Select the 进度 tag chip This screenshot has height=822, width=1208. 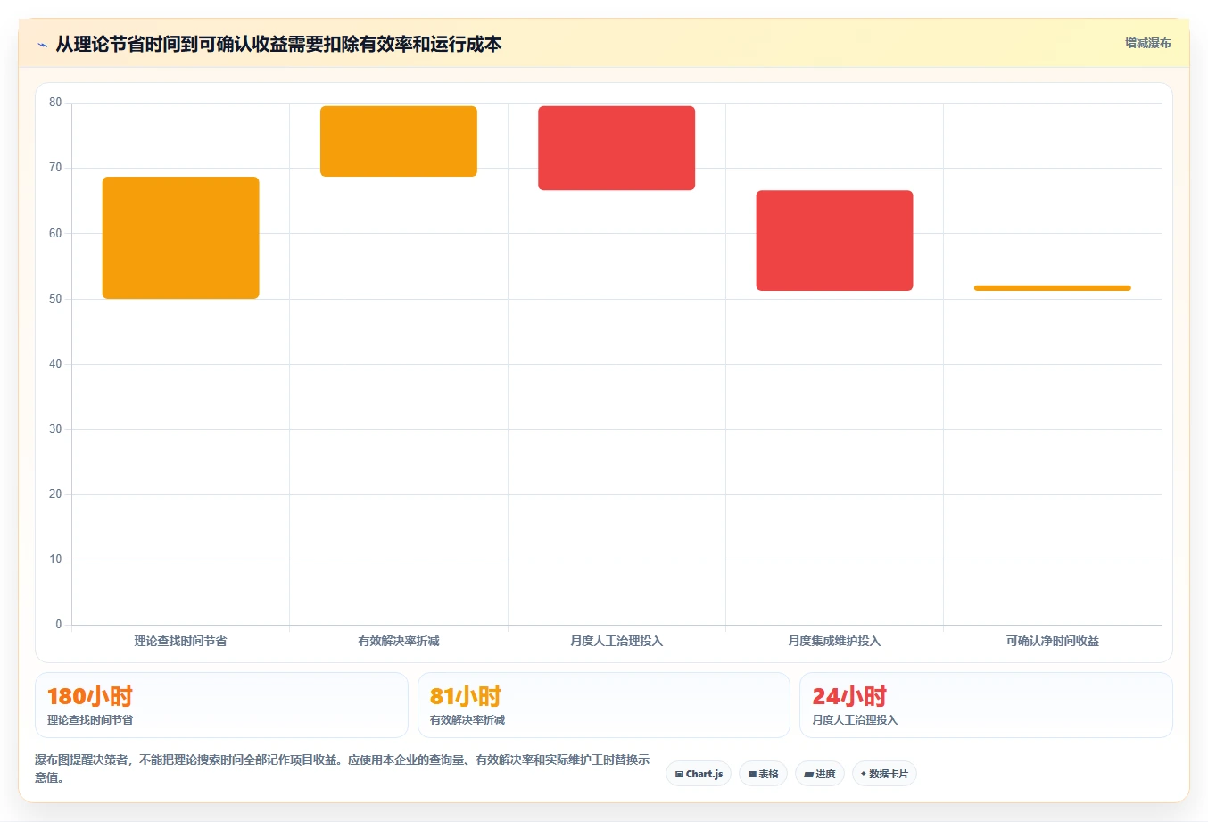point(820,774)
